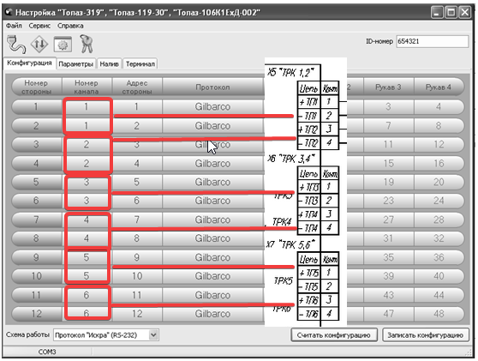Image resolution: width=478 pixels, height=361 pixels.
Task: Click the Считать конфигурацию button
Action: [x=334, y=335]
